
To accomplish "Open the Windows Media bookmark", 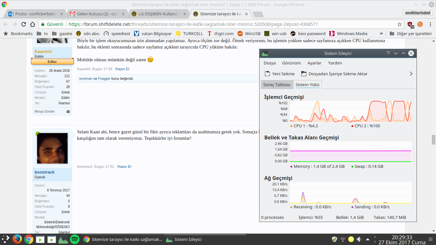I will pos(348,33).
